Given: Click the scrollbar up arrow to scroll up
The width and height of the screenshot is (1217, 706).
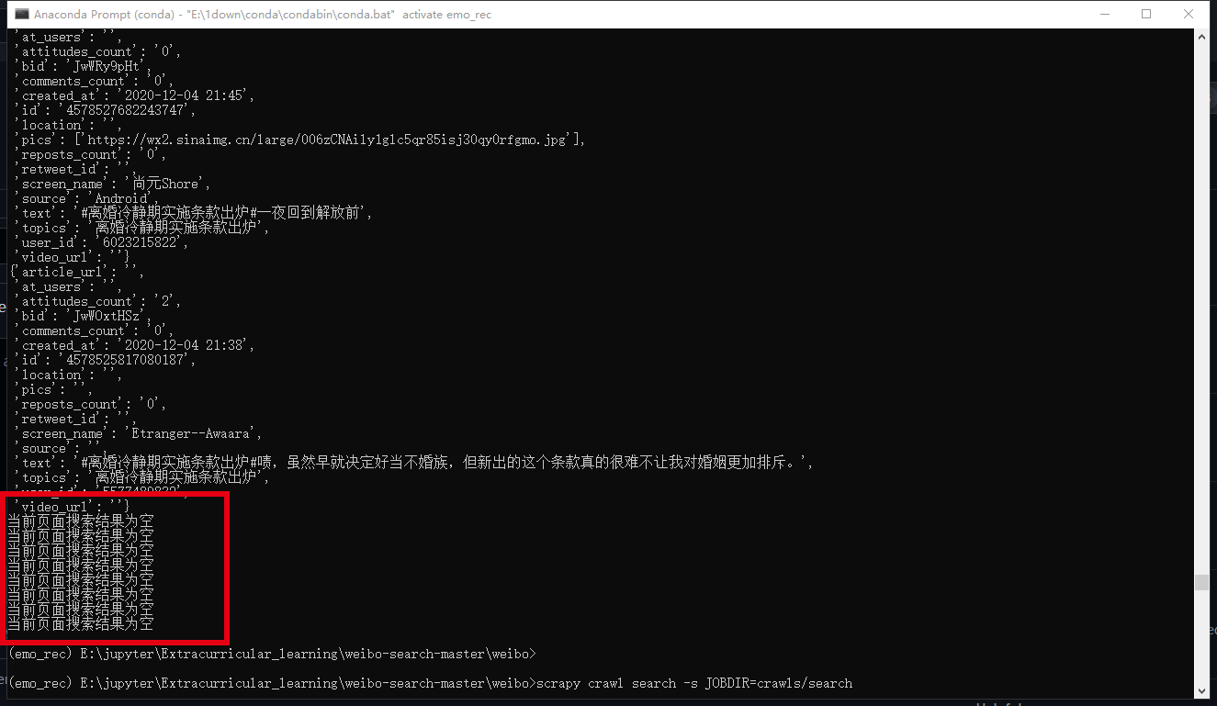Looking at the screenshot, I should point(1202,35).
